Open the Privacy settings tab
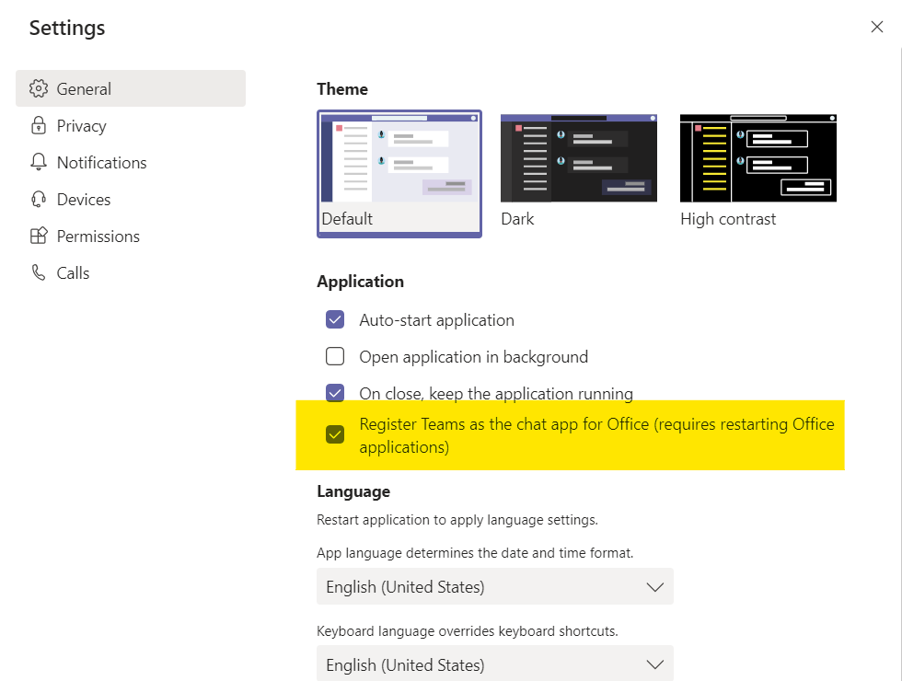The image size is (902, 681). 131,125
